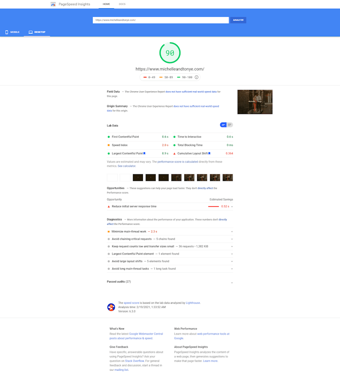
Task: Expand the Minimize main-thread work chevron
Action: pyautogui.click(x=232, y=232)
